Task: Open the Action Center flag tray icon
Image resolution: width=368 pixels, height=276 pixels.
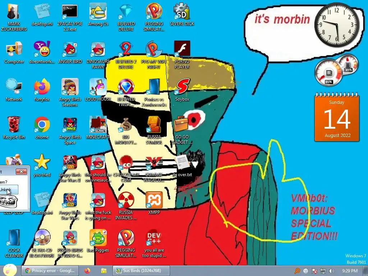Action: pos(314,271)
